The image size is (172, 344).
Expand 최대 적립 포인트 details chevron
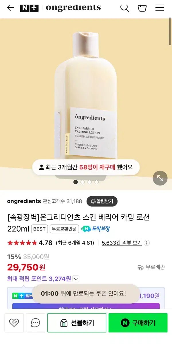click(76, 279)
